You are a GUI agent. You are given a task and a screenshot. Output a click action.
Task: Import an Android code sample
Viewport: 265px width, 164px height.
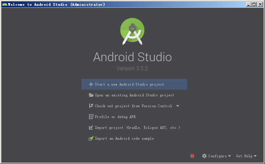point(134,138)
